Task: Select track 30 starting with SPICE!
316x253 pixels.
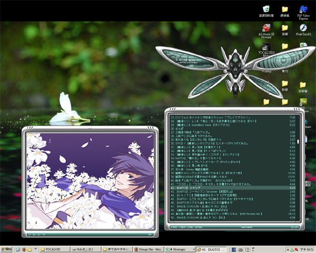Action: (x=233, y=143)
